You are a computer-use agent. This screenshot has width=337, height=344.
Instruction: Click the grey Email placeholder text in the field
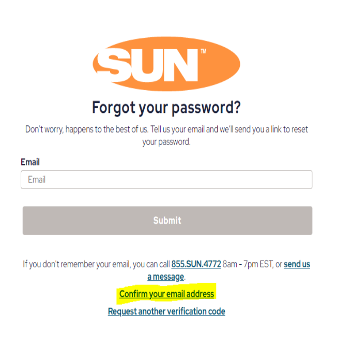click(37, 180)
